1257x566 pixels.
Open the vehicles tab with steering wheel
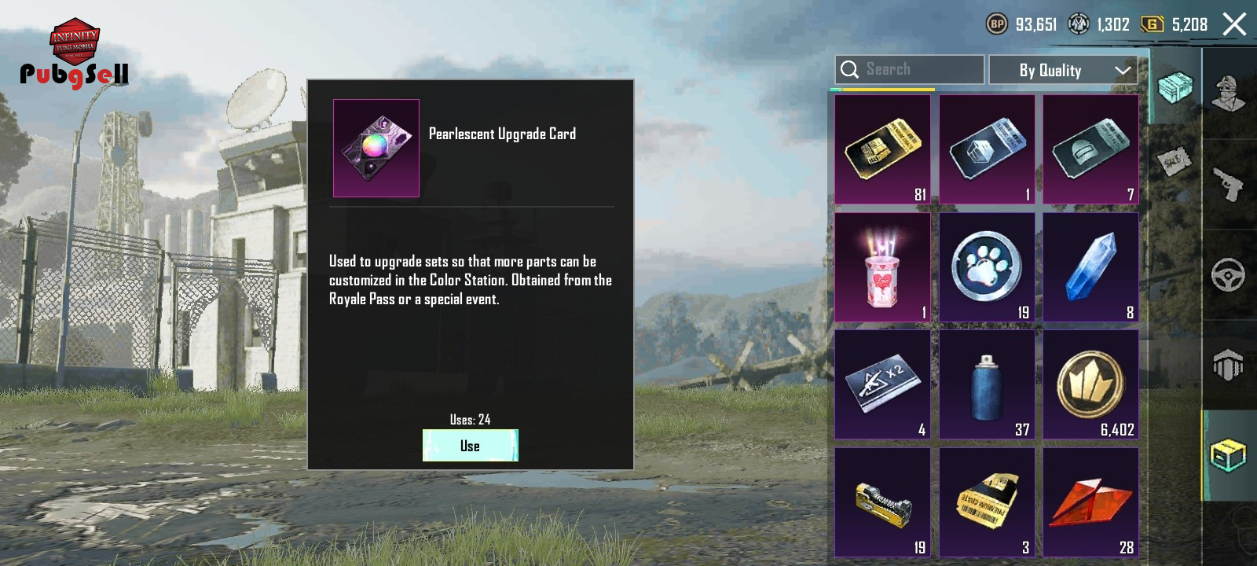coord(1230,275)
